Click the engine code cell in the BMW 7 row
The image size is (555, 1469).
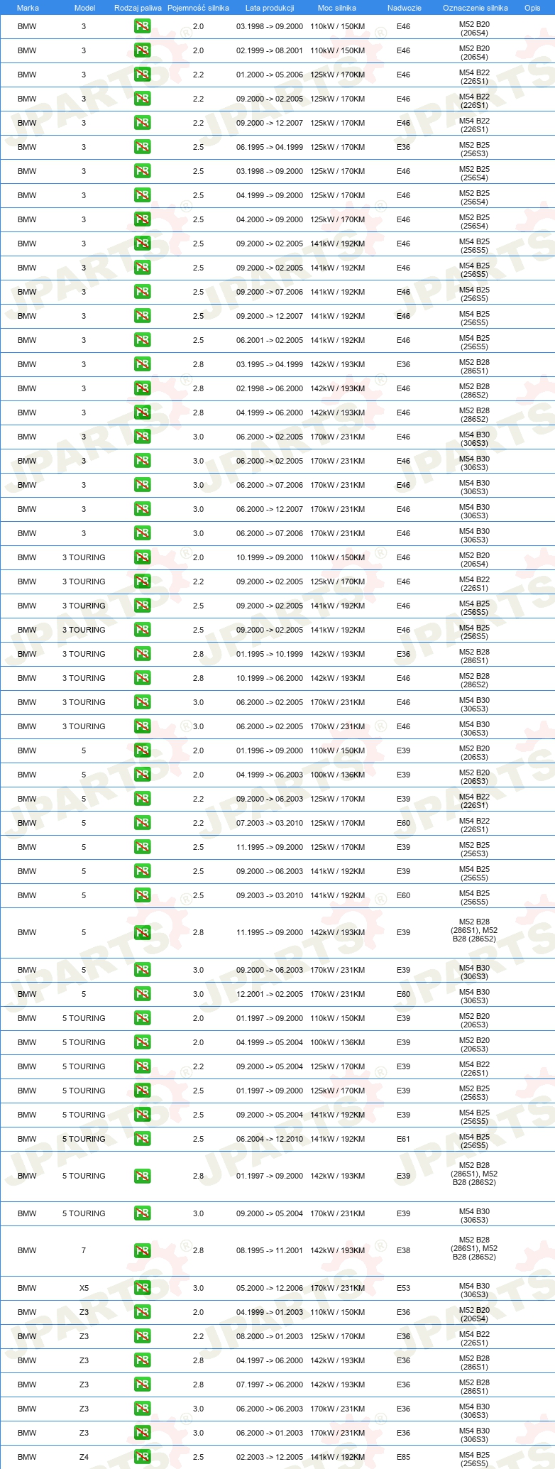(474, 1250)
